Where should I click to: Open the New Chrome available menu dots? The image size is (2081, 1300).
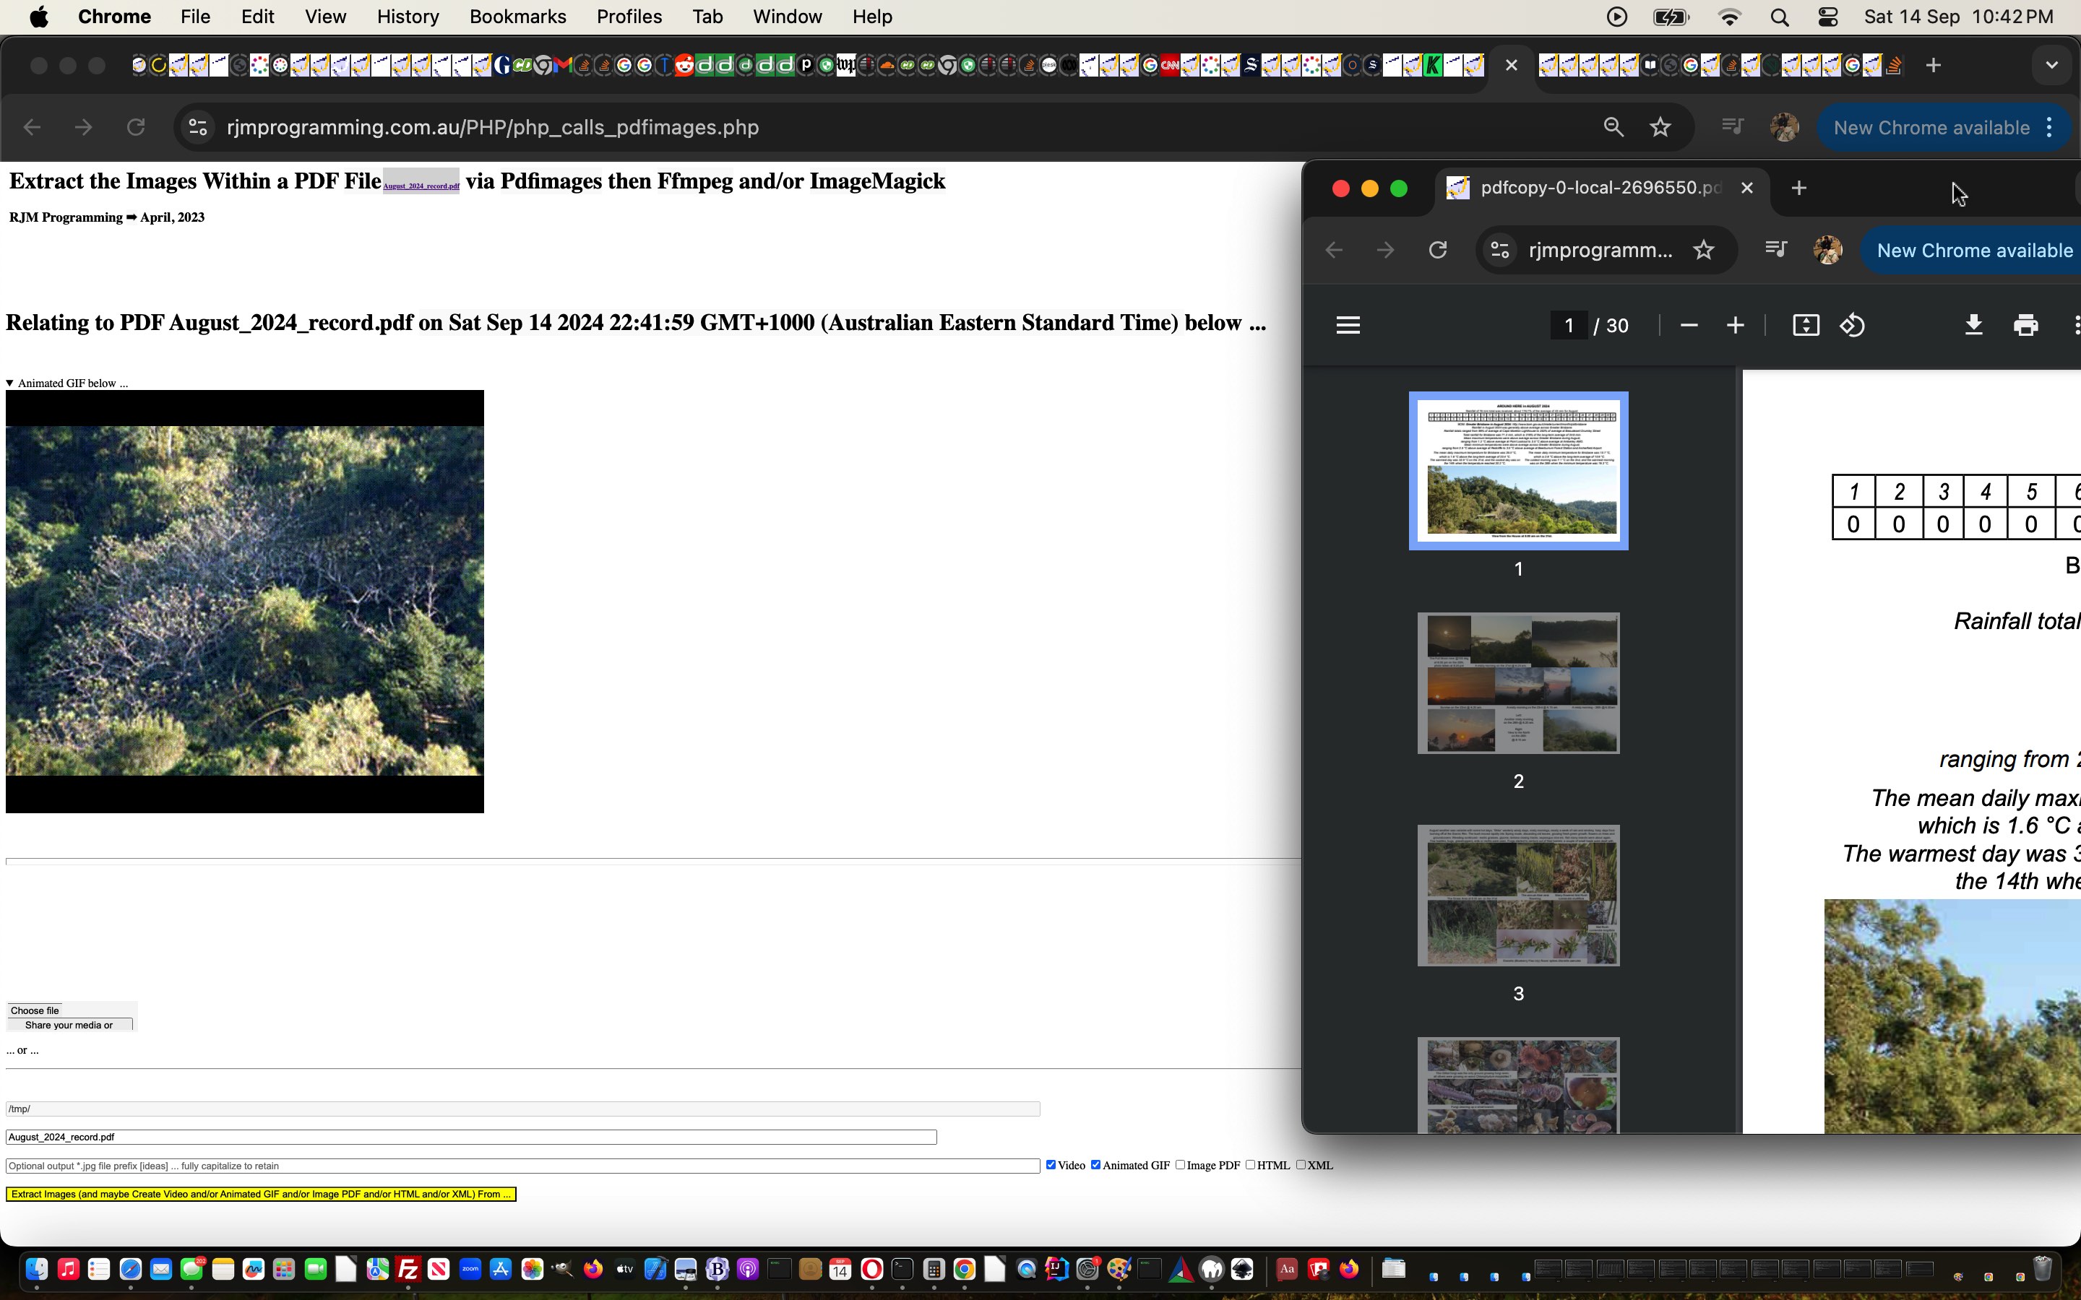click(x=2051, y=127)
